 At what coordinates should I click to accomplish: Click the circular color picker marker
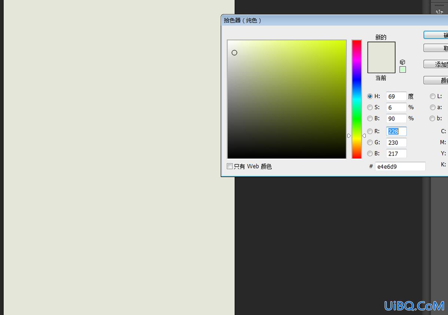pyautogui.click(x=234, y=52)
